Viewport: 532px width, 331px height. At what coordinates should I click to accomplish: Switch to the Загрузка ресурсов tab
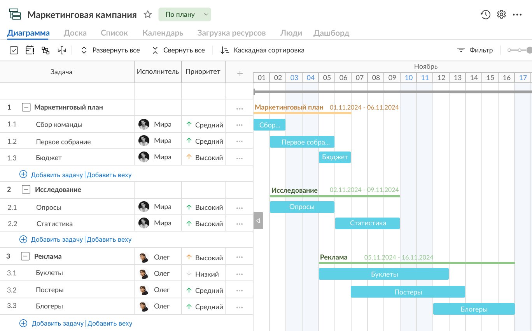(231, 33)
